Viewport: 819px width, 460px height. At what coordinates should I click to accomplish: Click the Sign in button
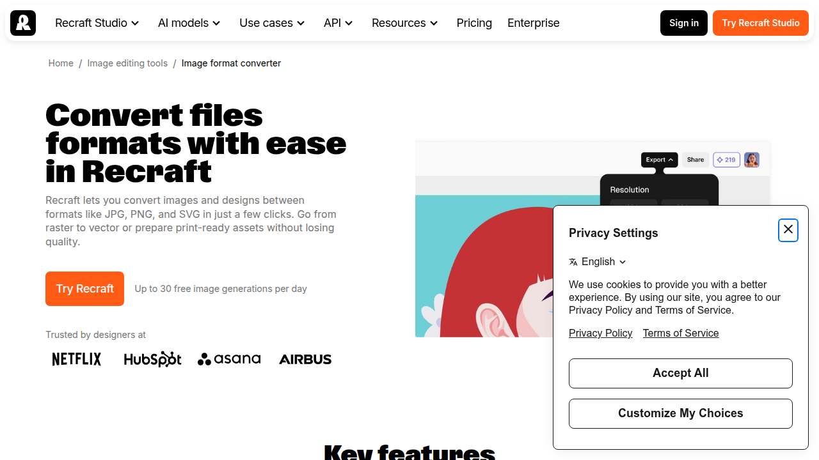684,23
